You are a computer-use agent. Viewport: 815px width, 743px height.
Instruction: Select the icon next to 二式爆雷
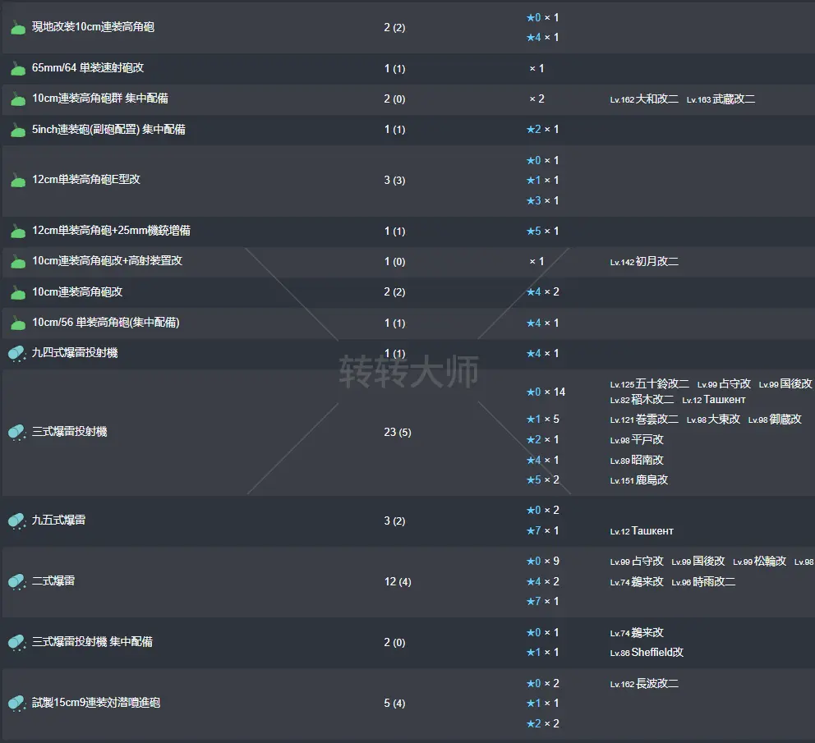click(17, 581)
